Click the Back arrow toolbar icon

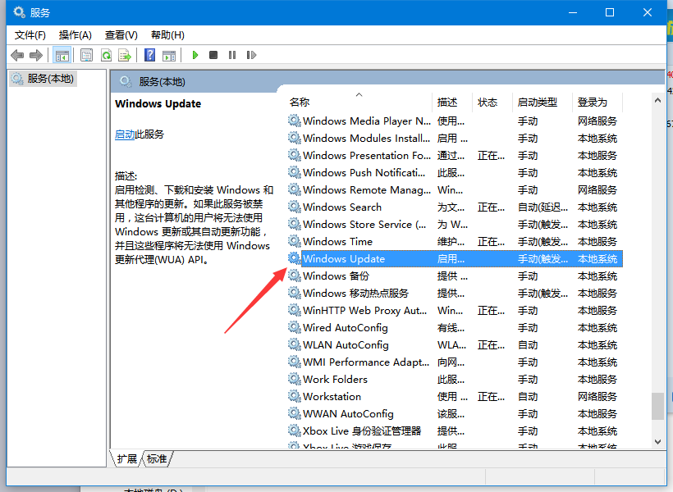(17, 55)
